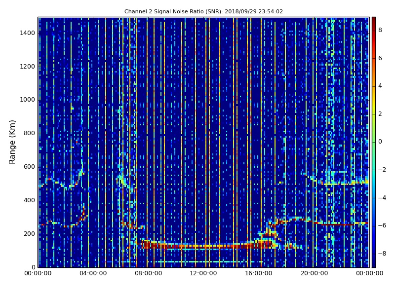Click the 400 range tick label

click(x=29, y=200)
